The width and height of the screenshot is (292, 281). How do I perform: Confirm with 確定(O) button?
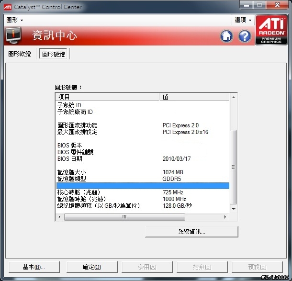pyautogui.click(x=92, y=267)
